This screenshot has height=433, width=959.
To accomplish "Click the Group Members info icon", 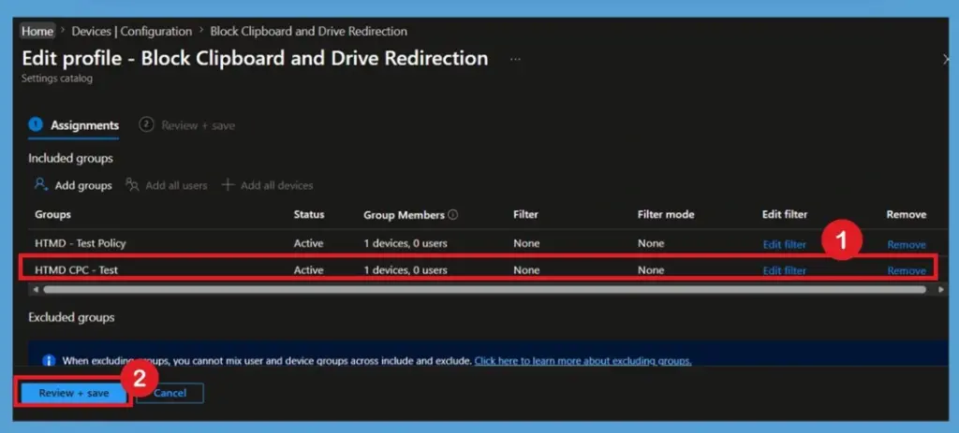I will (452, 215).
